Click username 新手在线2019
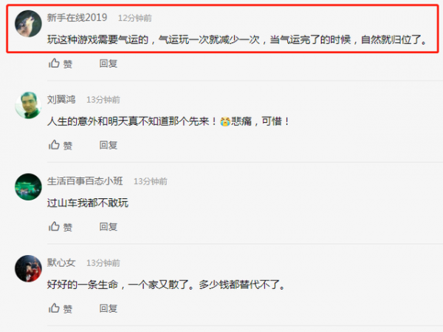 77,18
